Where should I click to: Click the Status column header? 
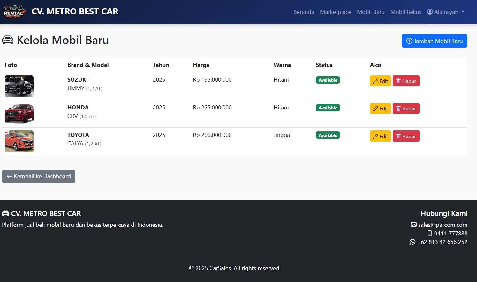(324, 65)
